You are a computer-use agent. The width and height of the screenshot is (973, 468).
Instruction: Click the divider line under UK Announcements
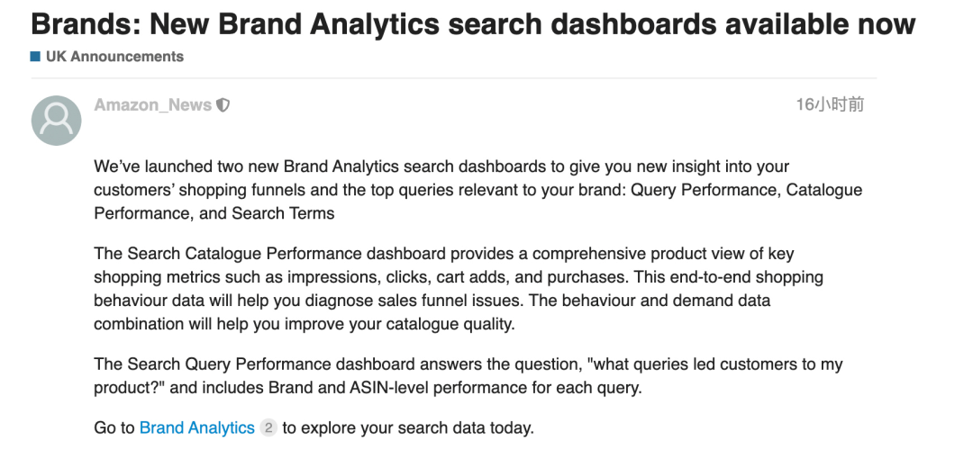(450, 78)
